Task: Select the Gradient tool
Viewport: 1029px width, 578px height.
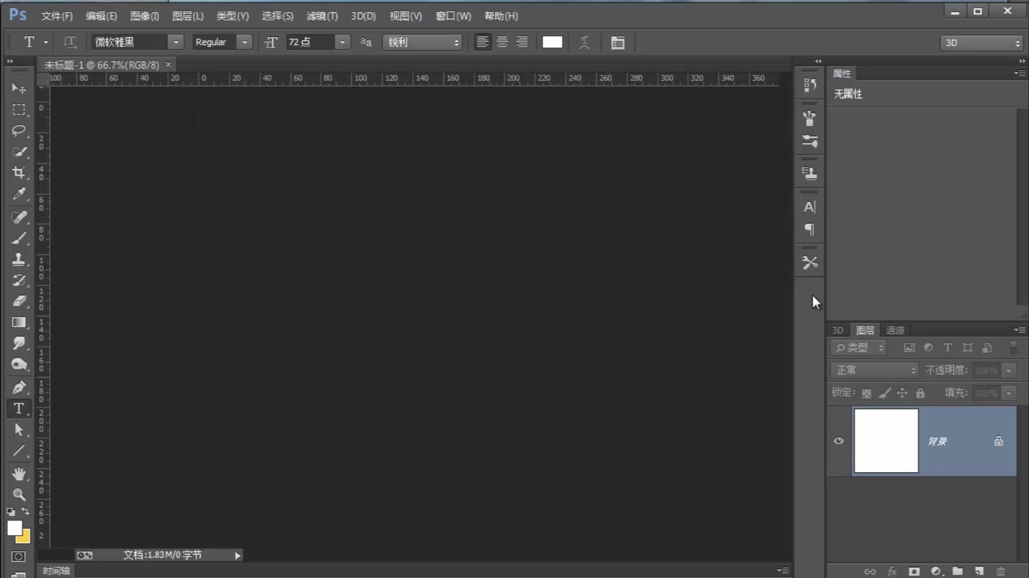Action: click(19, 322)
